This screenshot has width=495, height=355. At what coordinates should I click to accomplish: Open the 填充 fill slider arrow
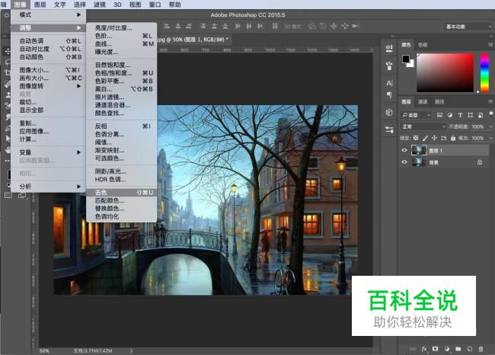[490, 138]
